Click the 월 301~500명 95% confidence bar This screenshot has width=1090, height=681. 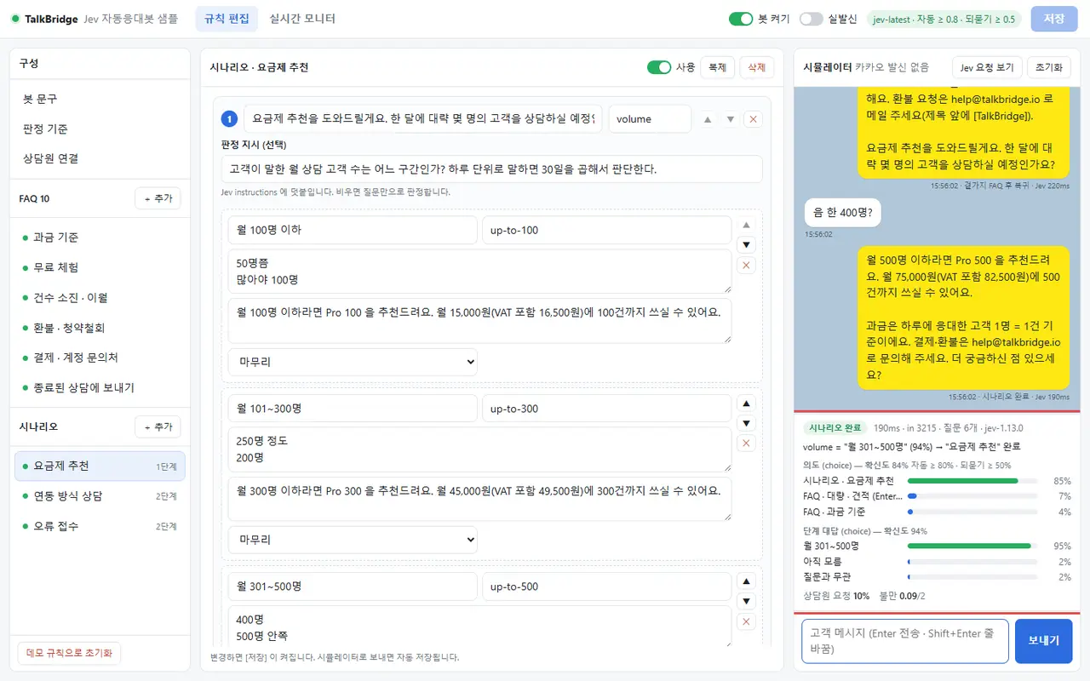click(x=972, y=546)
